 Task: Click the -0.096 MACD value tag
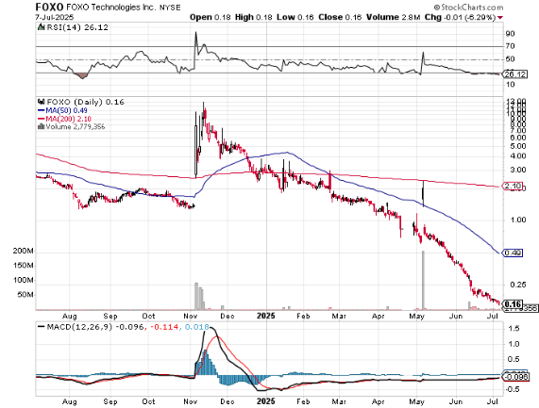click(x=514, y=377)
